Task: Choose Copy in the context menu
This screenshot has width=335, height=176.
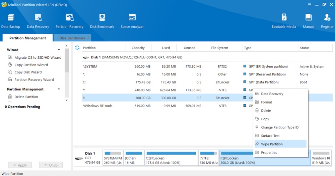Action: [280, 119]
